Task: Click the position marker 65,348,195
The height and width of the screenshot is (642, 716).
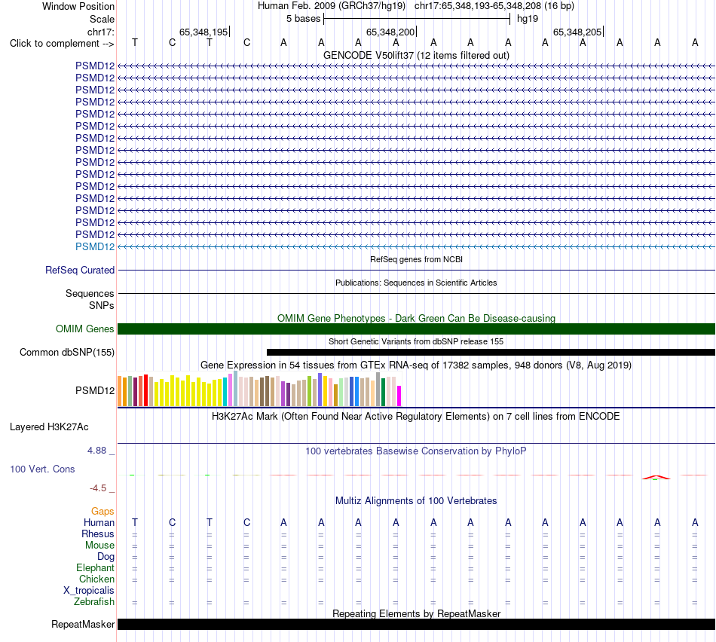Action: point(203,32)
